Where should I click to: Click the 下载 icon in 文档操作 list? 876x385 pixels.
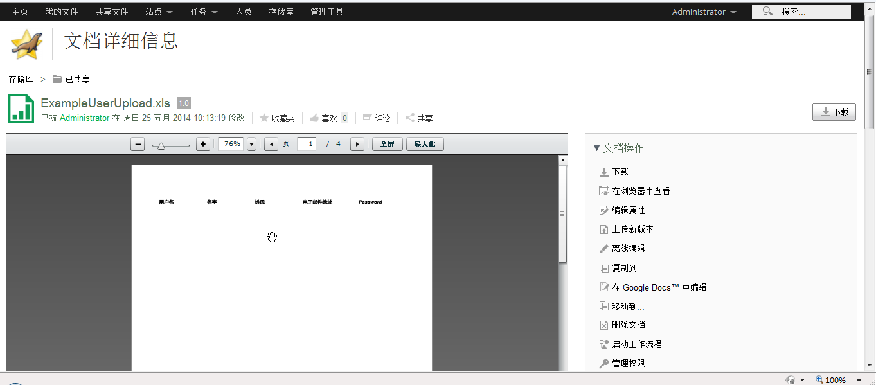tap(603, 172)
